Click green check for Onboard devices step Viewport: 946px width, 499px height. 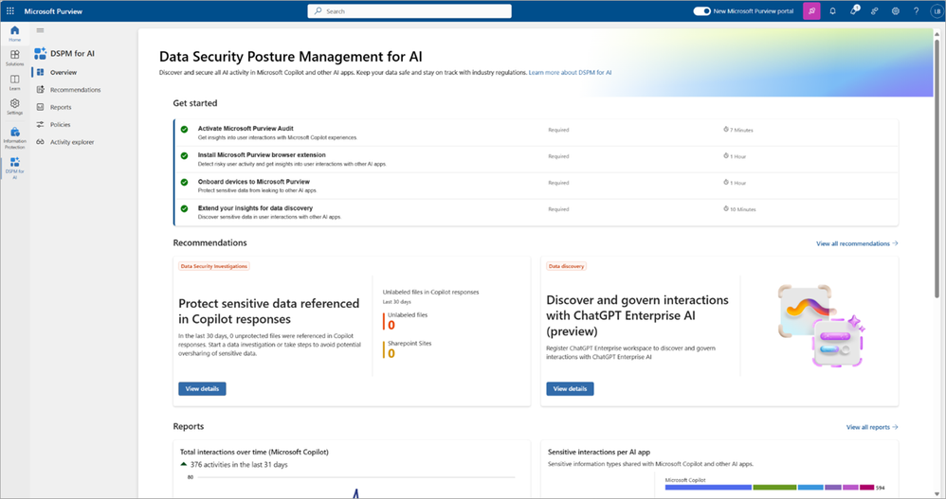click(184, 182)
